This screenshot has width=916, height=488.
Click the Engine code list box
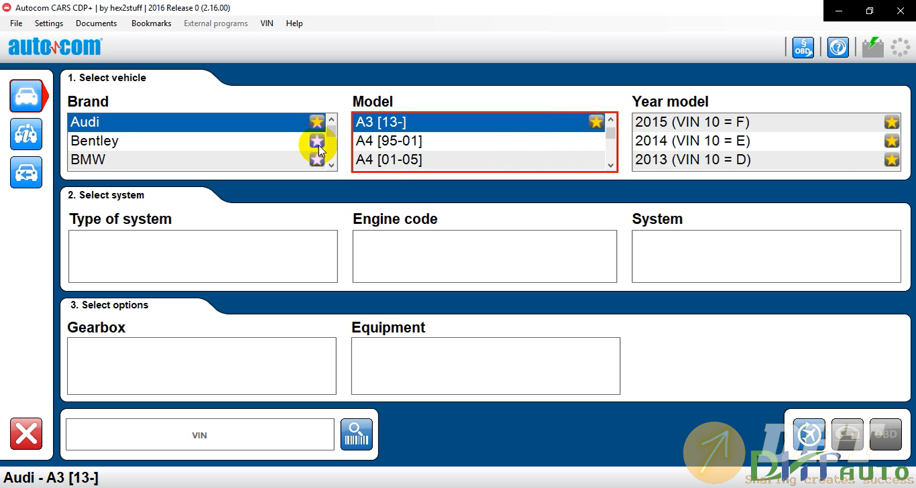[485, 256]
